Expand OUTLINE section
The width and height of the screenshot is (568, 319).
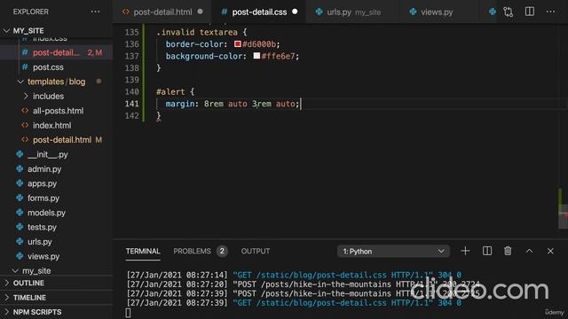pos(28,283)
